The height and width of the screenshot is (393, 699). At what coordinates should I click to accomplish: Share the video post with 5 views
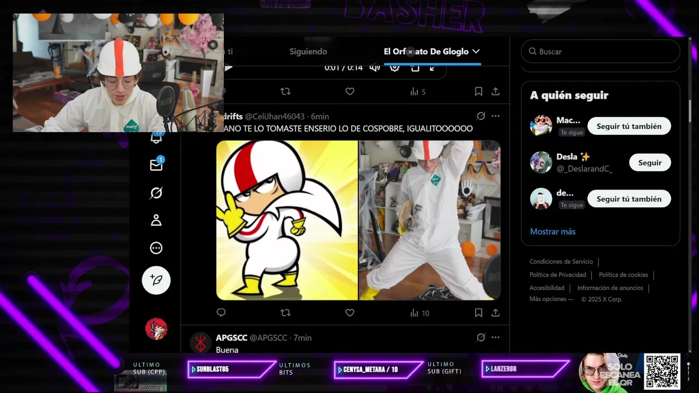[x=495, y=92]
